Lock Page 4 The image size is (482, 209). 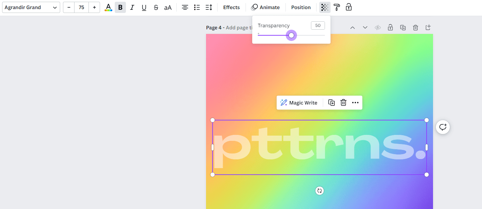390,27
